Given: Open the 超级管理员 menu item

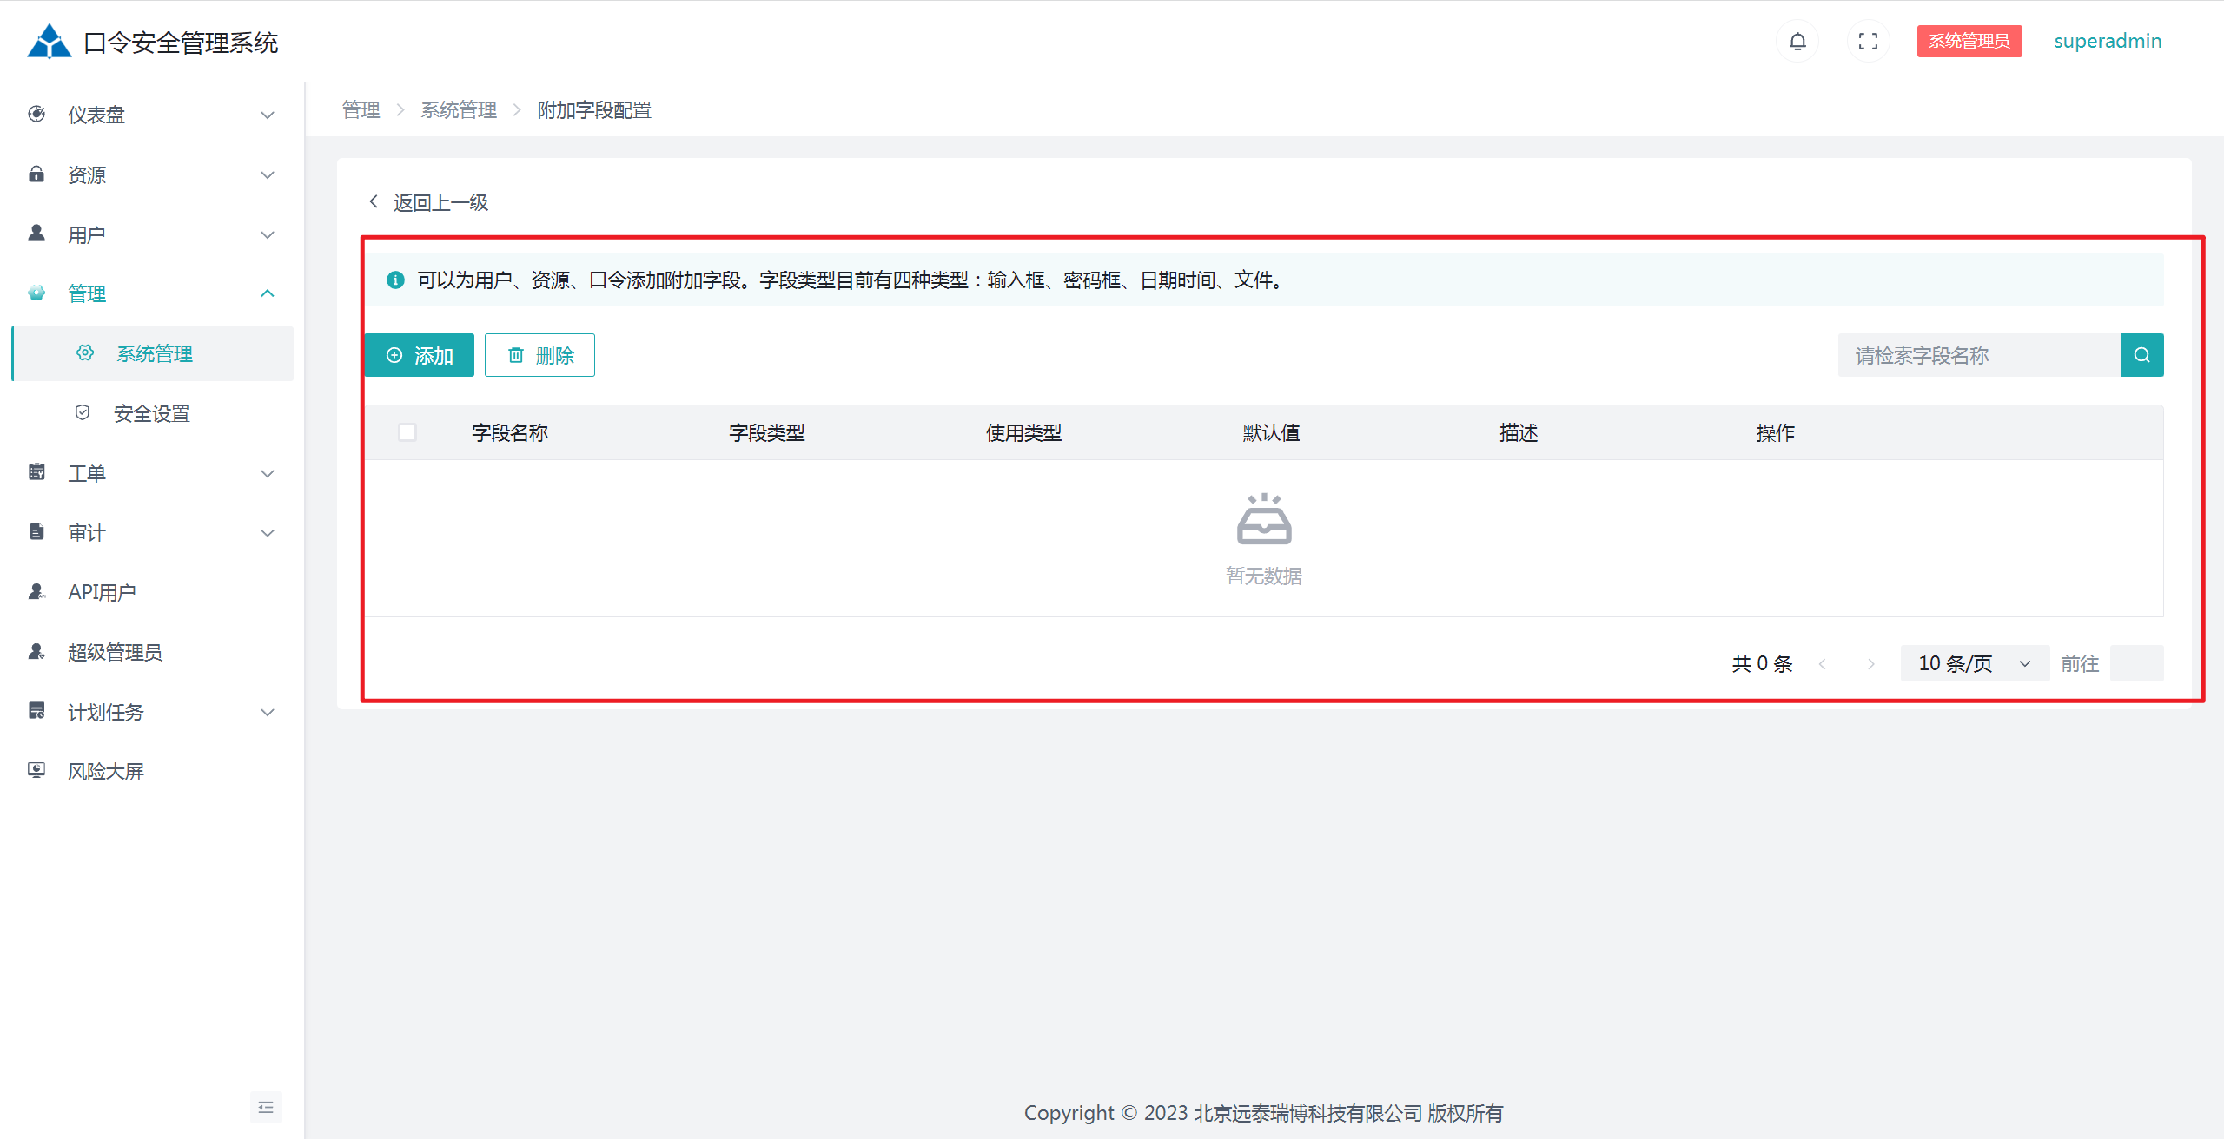Looking at the screenshot, I should [x=115, y=652].
